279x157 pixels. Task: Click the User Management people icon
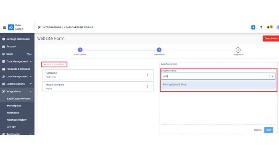point(3,76)
